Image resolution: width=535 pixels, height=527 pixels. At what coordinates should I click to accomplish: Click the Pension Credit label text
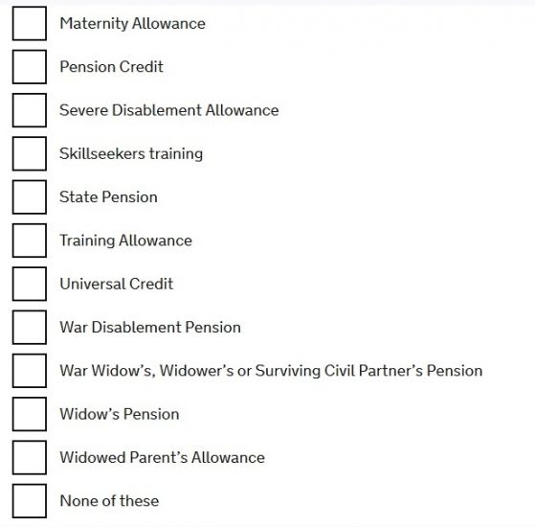(111, 67)
